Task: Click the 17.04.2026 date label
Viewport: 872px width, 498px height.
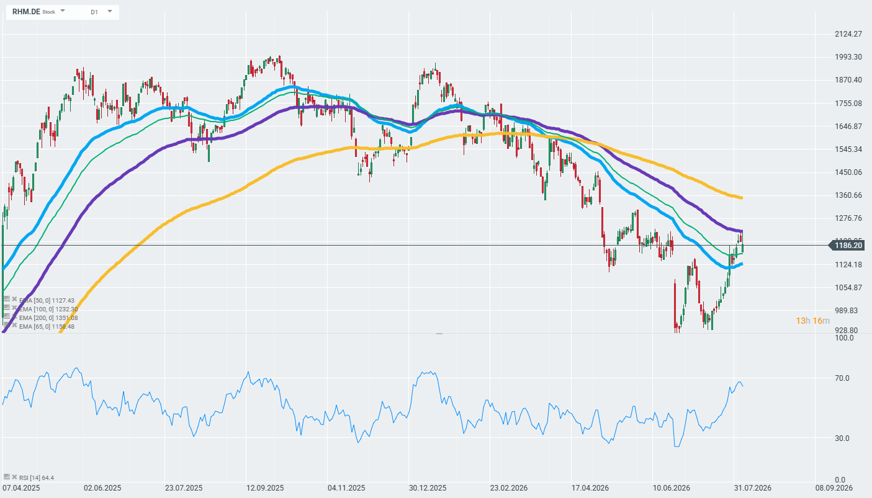Action: tap(591, 488)
